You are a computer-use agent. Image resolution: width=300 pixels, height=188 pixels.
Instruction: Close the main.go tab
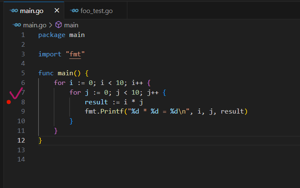pos(57,11)
